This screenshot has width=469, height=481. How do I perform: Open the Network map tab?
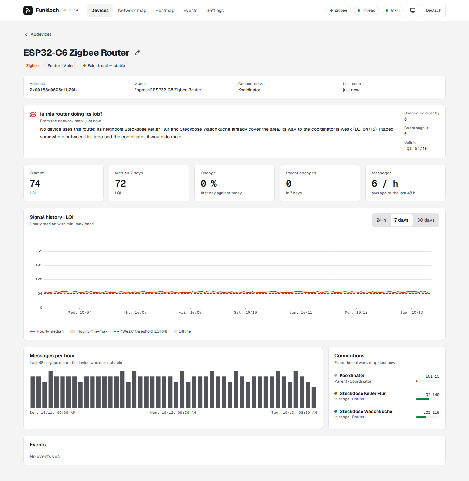click(132, 10)
